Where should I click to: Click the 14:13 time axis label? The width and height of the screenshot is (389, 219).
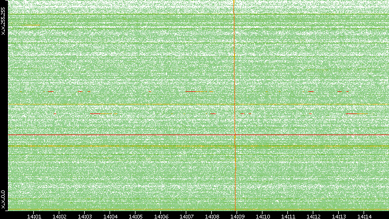click(339, 216)
